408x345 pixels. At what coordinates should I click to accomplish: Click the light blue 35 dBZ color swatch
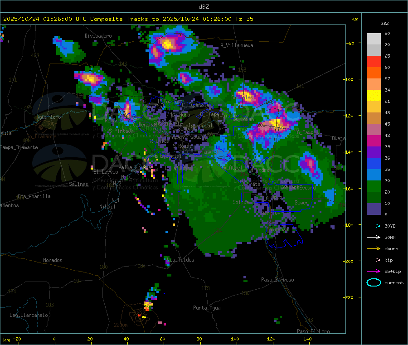pos(374,175)
